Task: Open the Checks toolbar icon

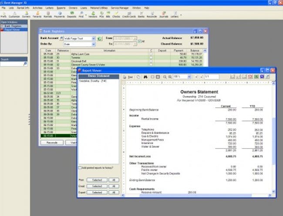Action: pyautogui.click(x=116, y=15)
